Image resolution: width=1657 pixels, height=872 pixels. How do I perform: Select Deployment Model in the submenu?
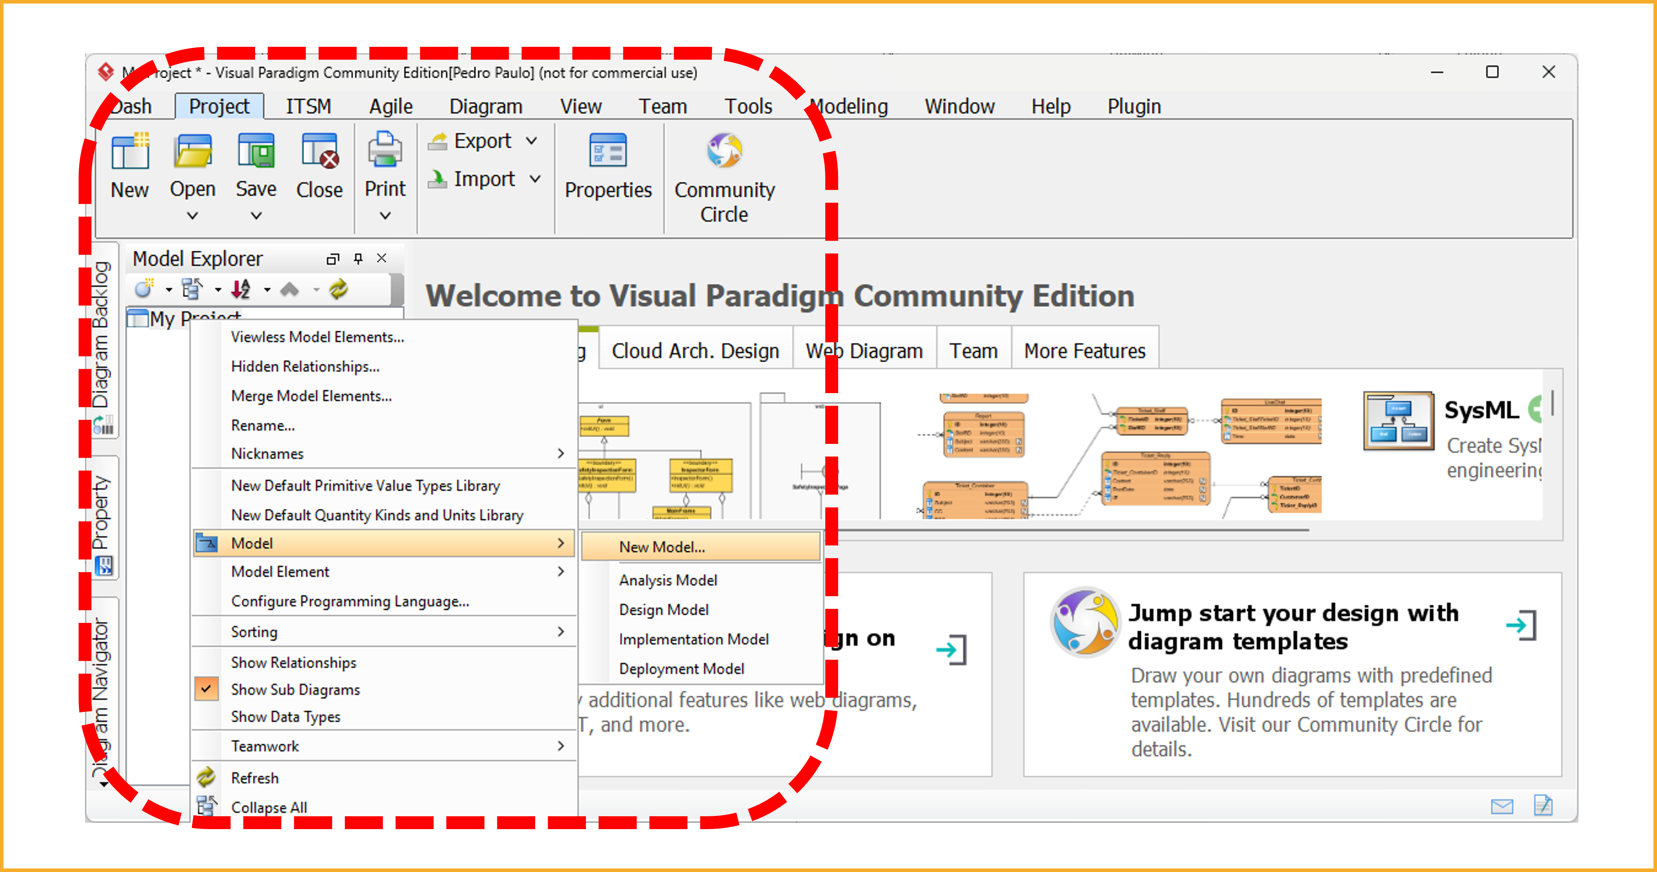pyautogui.click(x=701, y=669)
